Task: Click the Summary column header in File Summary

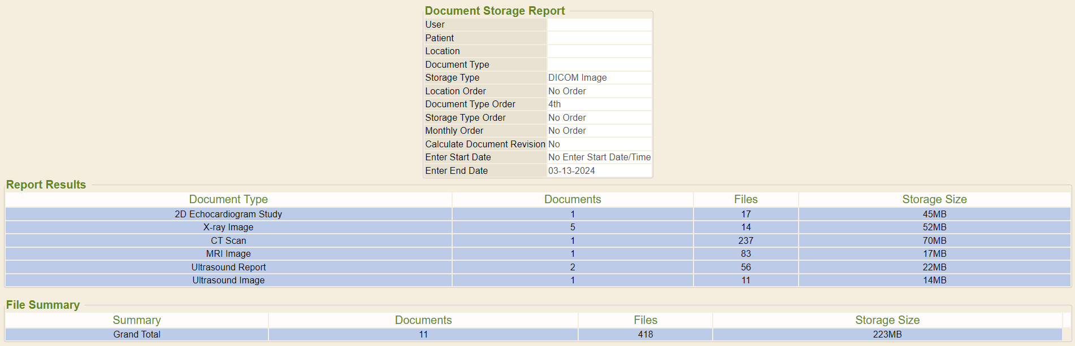Action: (x=137, y=320)
